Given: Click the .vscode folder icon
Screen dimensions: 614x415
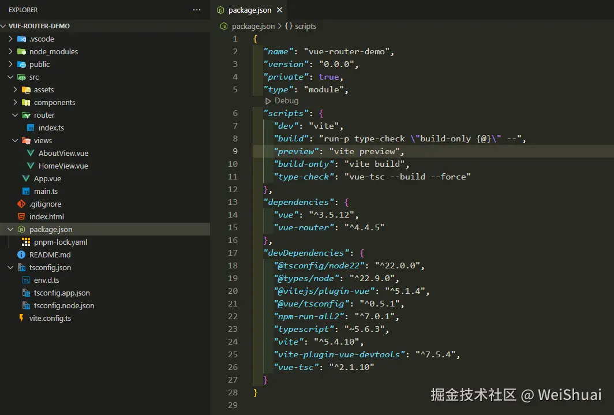Looking at the screenshot, I should [21, 39].
